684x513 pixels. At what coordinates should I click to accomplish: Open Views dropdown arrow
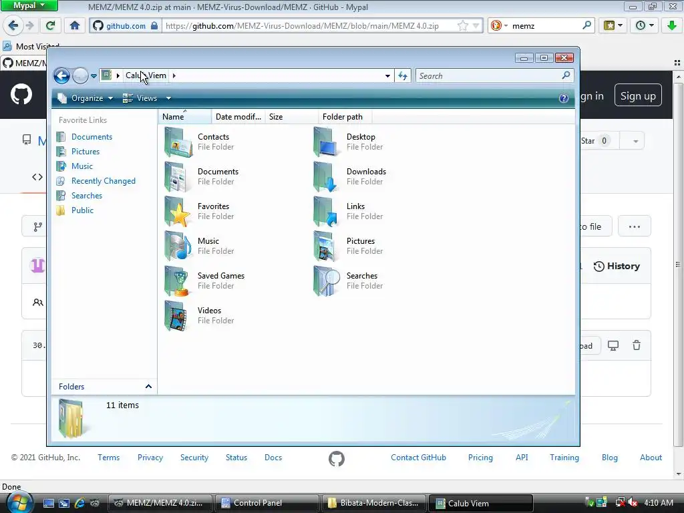pos(168,98)
